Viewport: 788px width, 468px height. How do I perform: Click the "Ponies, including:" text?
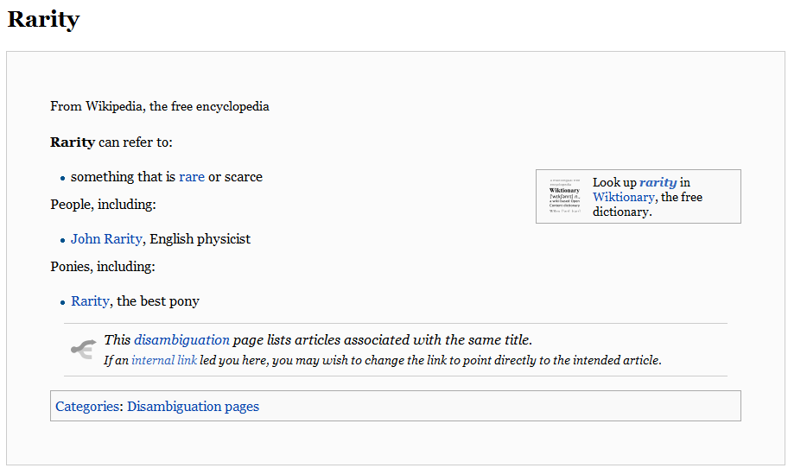pos(103,267)
